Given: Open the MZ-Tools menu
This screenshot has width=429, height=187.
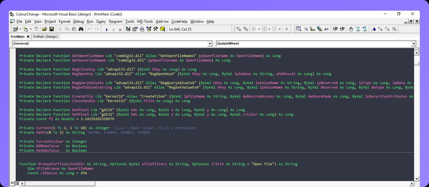Looking at the screenshot, I should point(145,21).
